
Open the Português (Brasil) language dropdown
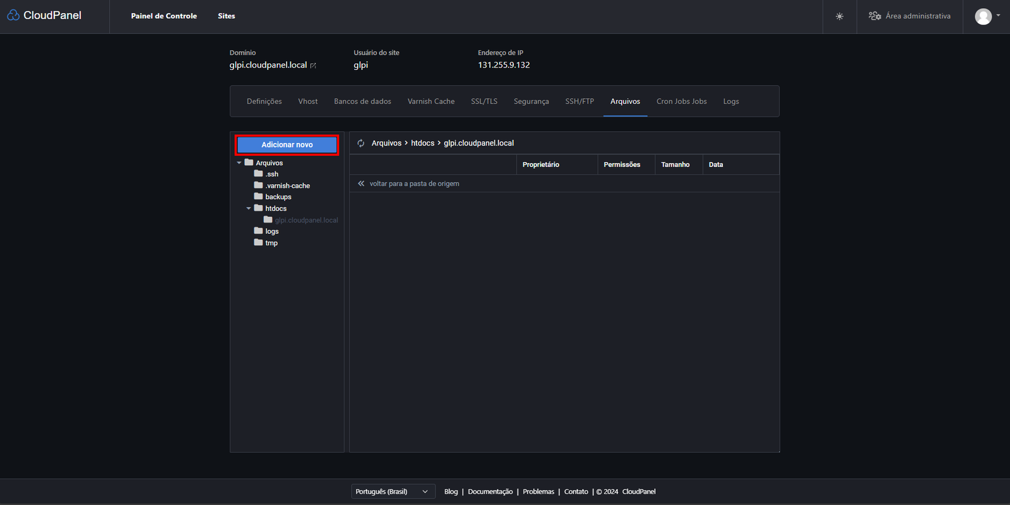point(393,492)
